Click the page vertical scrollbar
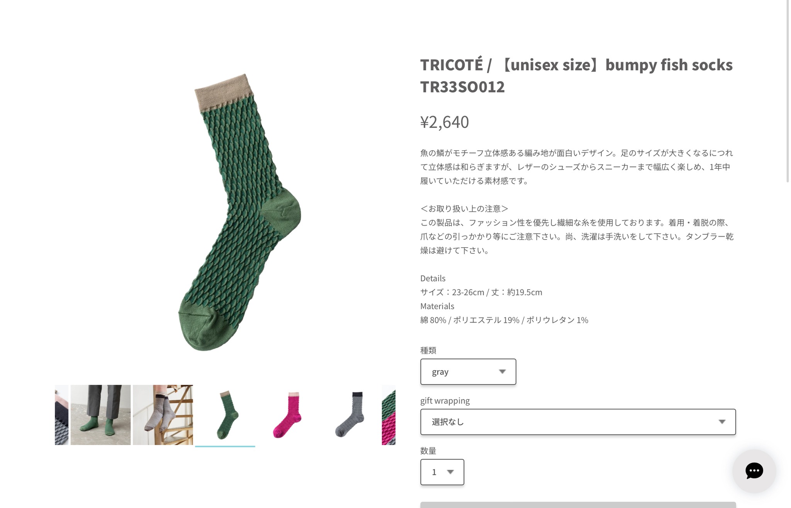Screen dimensions: 791x508 coord(788,91)
